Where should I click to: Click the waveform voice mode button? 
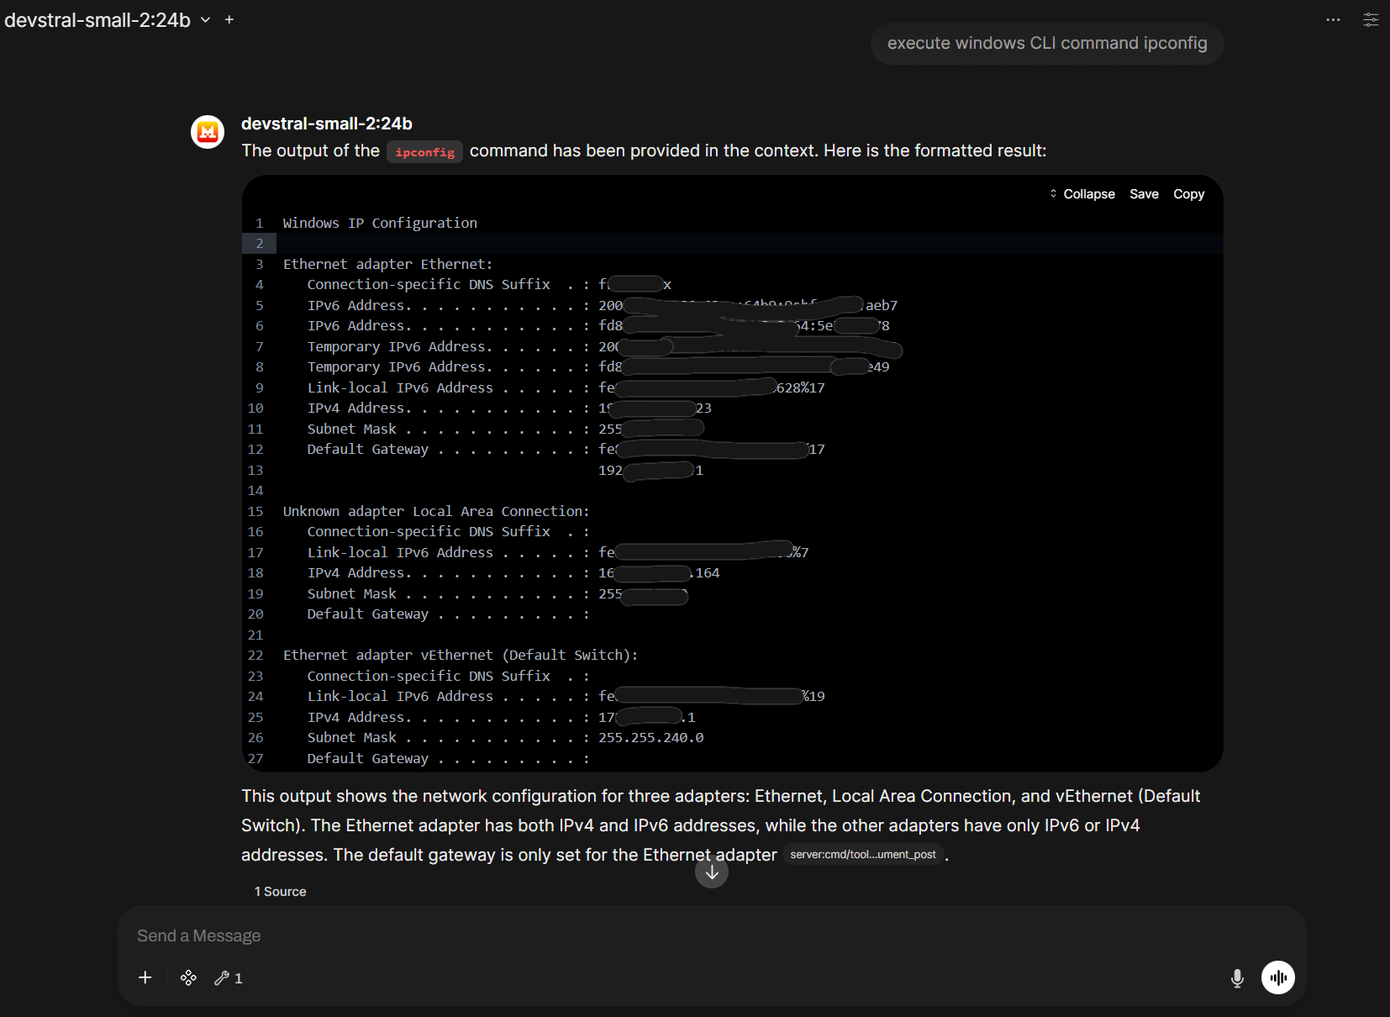(x=1277, y=977)
